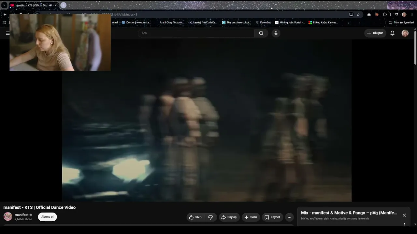Focus the Ara search field

tap(196, 33)
